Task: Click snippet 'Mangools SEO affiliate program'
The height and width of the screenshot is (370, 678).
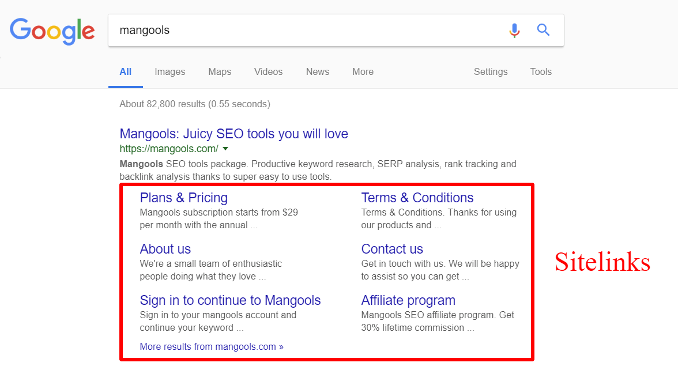Action: pos(428,315)
